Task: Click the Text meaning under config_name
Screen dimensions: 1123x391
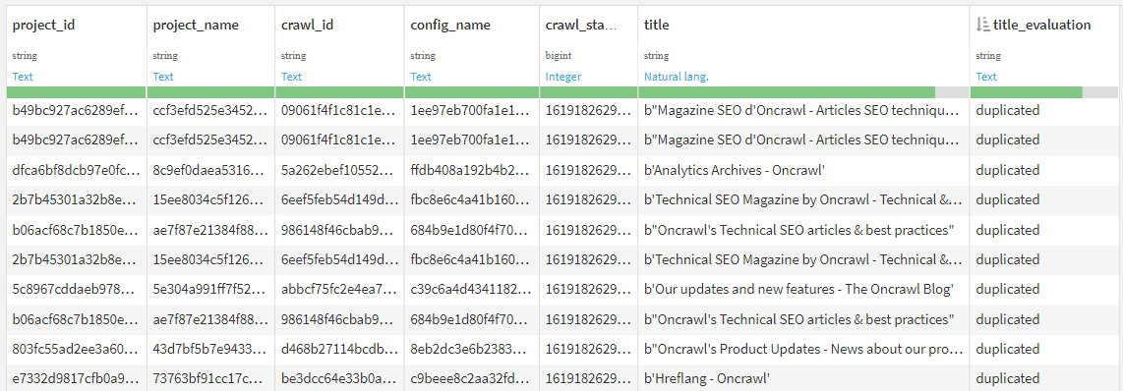Action: pos(421,76)
